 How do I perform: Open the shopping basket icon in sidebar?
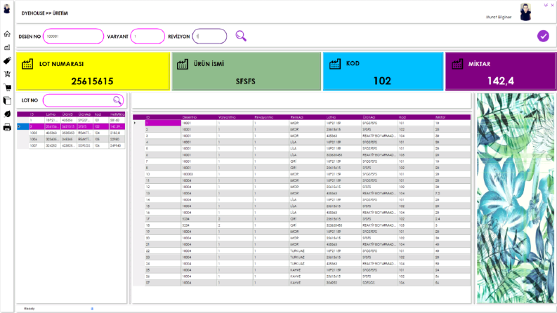click(x=7, y=74)
